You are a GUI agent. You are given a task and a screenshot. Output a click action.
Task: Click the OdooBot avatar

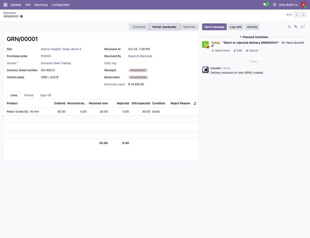(205, 70)
